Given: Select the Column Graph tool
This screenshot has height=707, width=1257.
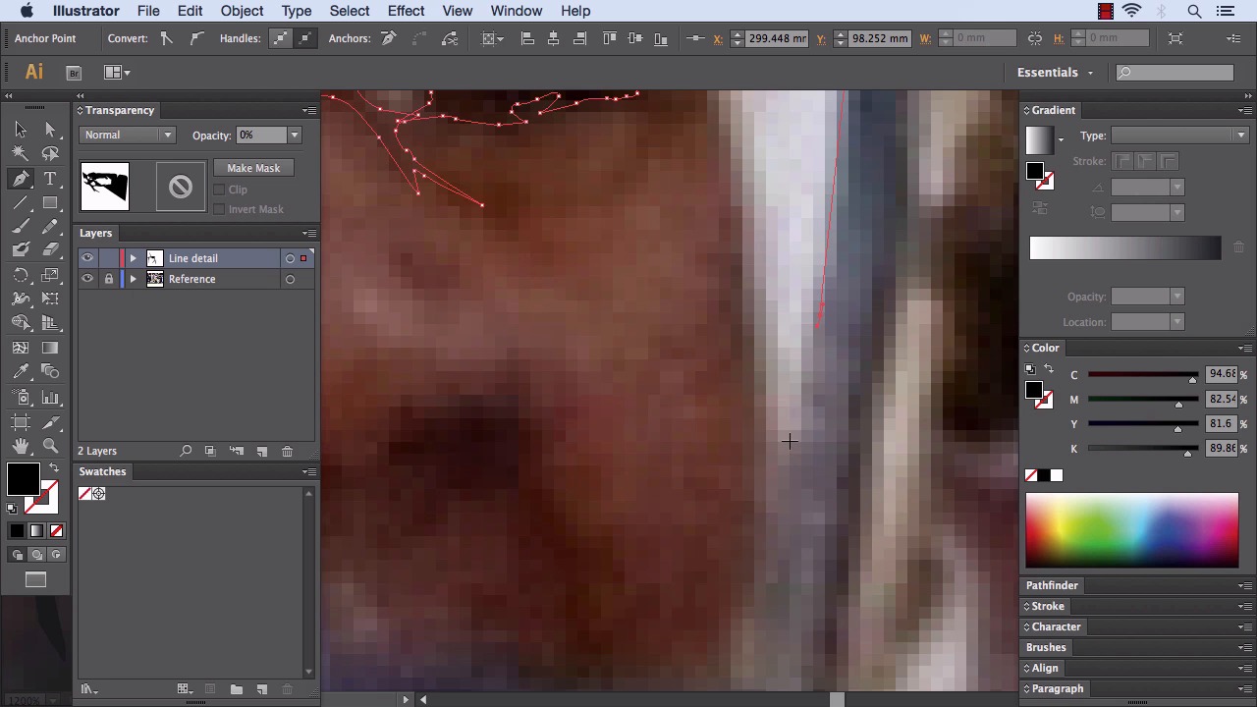Looking at the screenshot, I should [50, 398].
